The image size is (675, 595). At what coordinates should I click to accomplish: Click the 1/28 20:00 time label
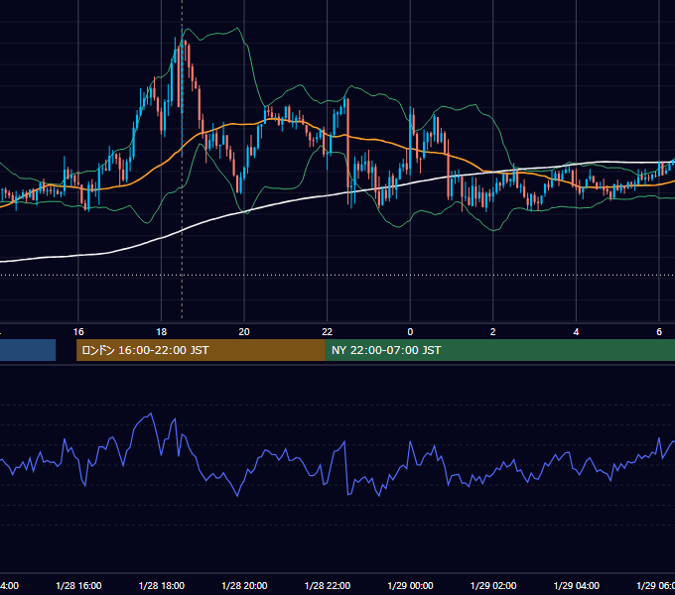click(244, 585)
